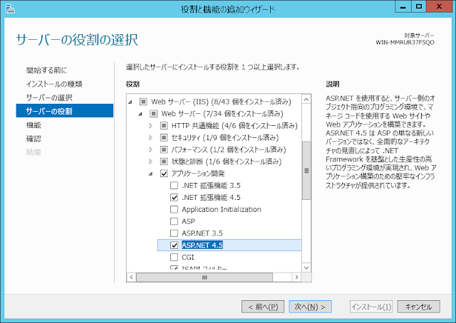Click the キャンセル button
Viewport: 456px width, 323px height.
pos(418,307)
